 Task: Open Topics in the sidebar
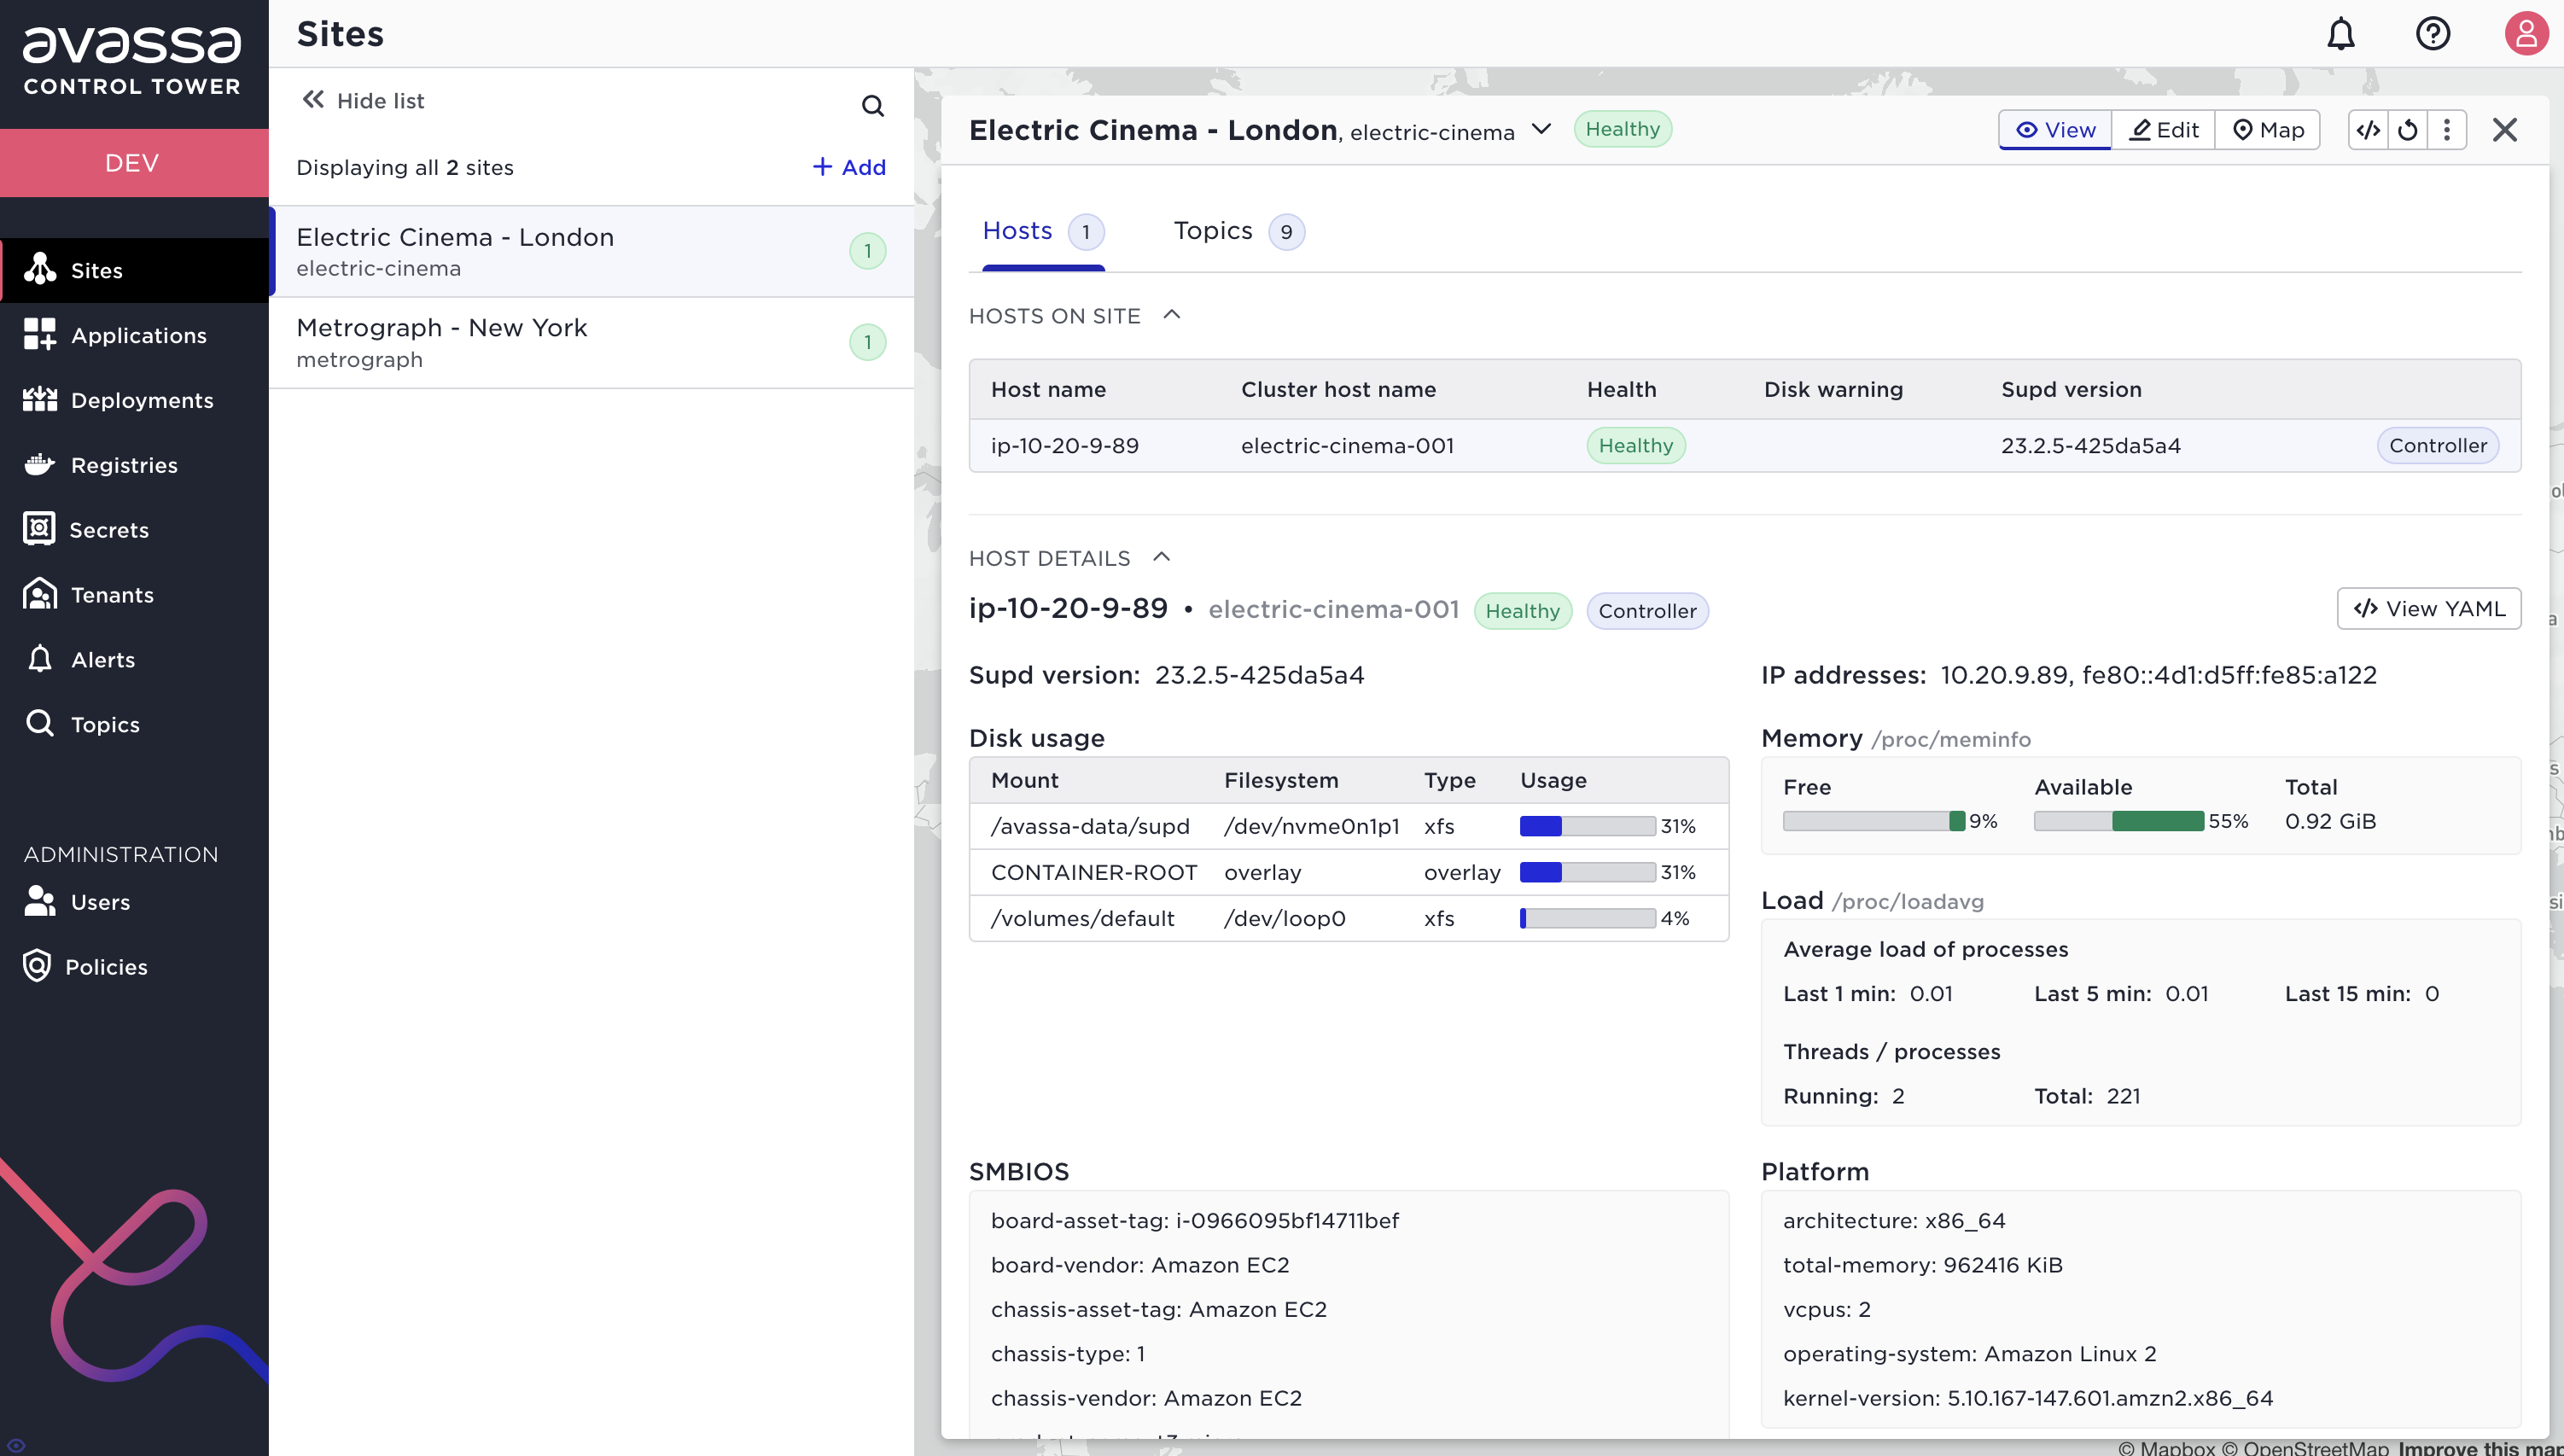tap(134, 724)
